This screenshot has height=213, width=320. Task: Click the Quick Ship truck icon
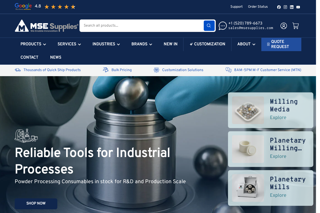[18, 70]
